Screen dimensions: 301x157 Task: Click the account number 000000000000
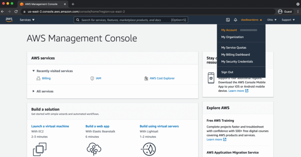(248, 30)
